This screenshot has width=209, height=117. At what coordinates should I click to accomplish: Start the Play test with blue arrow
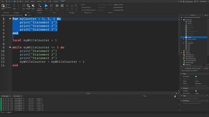point(46,6)
